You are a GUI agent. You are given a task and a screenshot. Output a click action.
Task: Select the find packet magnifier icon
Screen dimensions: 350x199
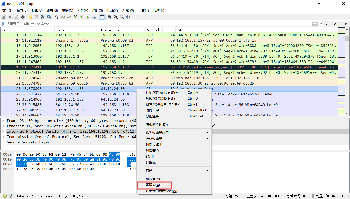56,17
